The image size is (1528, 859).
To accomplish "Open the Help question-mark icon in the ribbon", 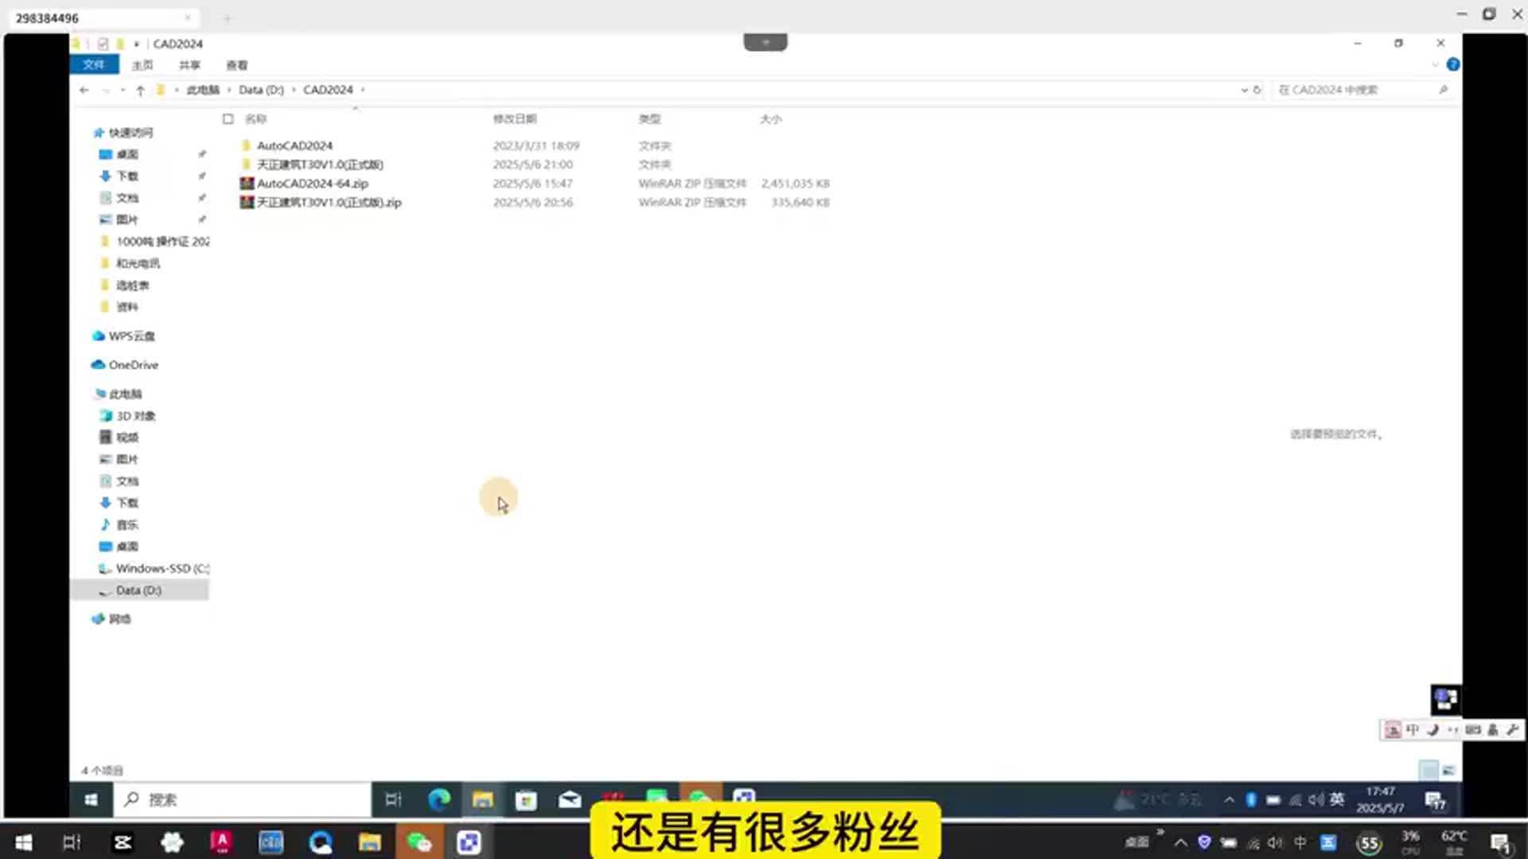I will tap(1454, 65).
